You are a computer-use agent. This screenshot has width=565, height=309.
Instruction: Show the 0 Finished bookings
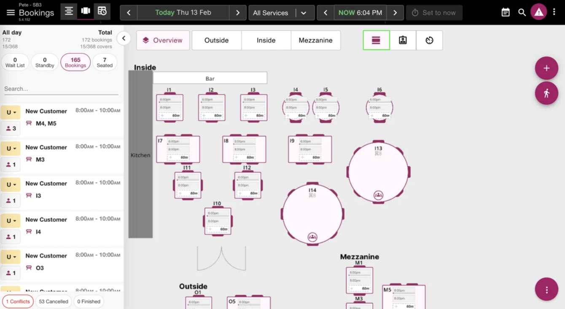[x=89, y=301]
